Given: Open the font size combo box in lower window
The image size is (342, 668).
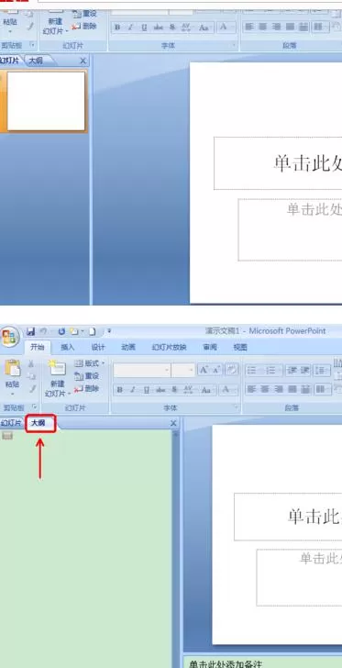Looking at the screenshot, I should point(182,370).
